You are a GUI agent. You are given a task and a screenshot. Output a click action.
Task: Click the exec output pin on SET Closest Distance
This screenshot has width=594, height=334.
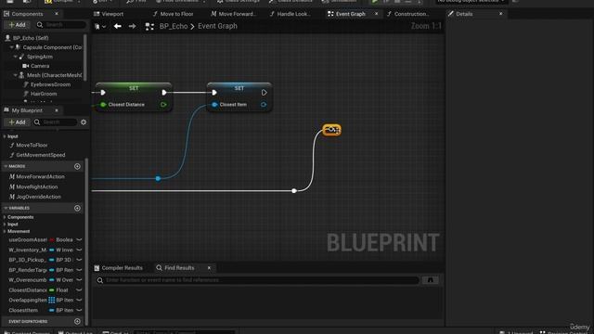[x=164, y=93]
